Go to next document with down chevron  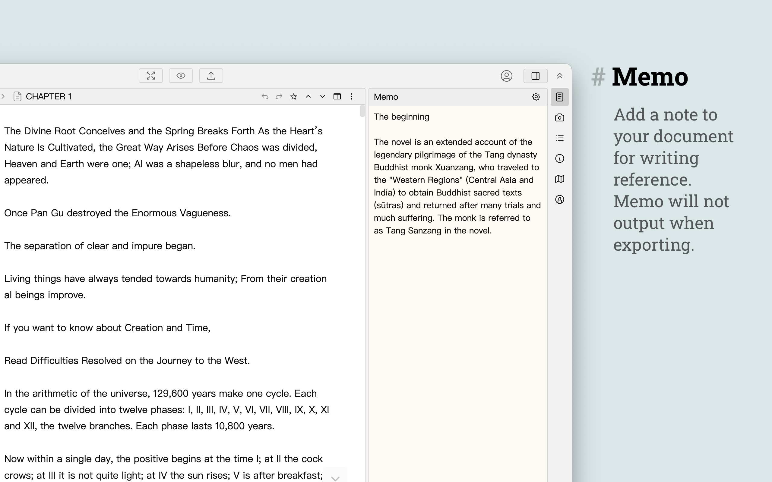322,96
